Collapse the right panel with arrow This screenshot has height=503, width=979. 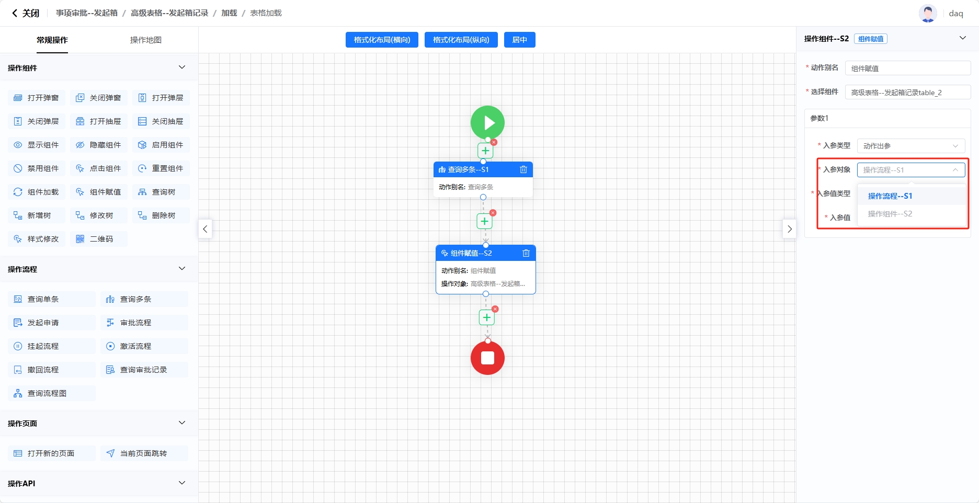point(789,229)
